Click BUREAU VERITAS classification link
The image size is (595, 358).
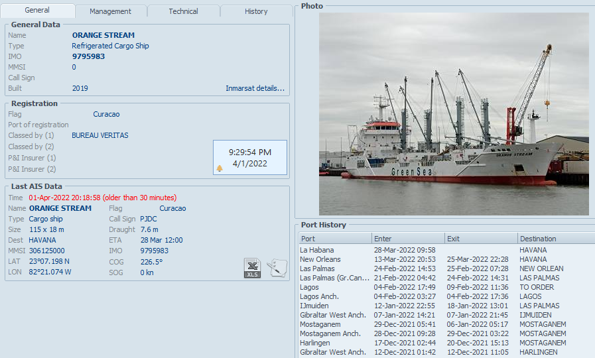100,135
